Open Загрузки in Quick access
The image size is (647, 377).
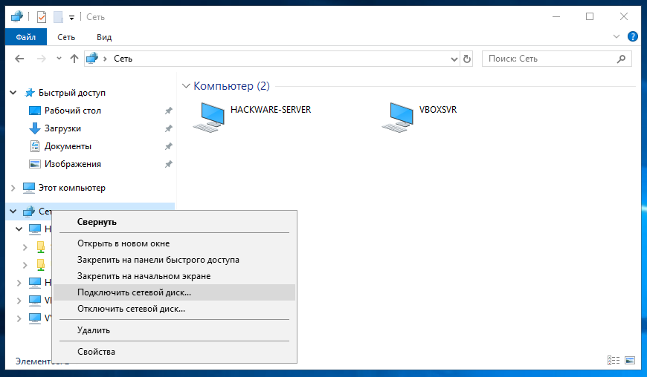pyautogui.click(x=62, y=128)
